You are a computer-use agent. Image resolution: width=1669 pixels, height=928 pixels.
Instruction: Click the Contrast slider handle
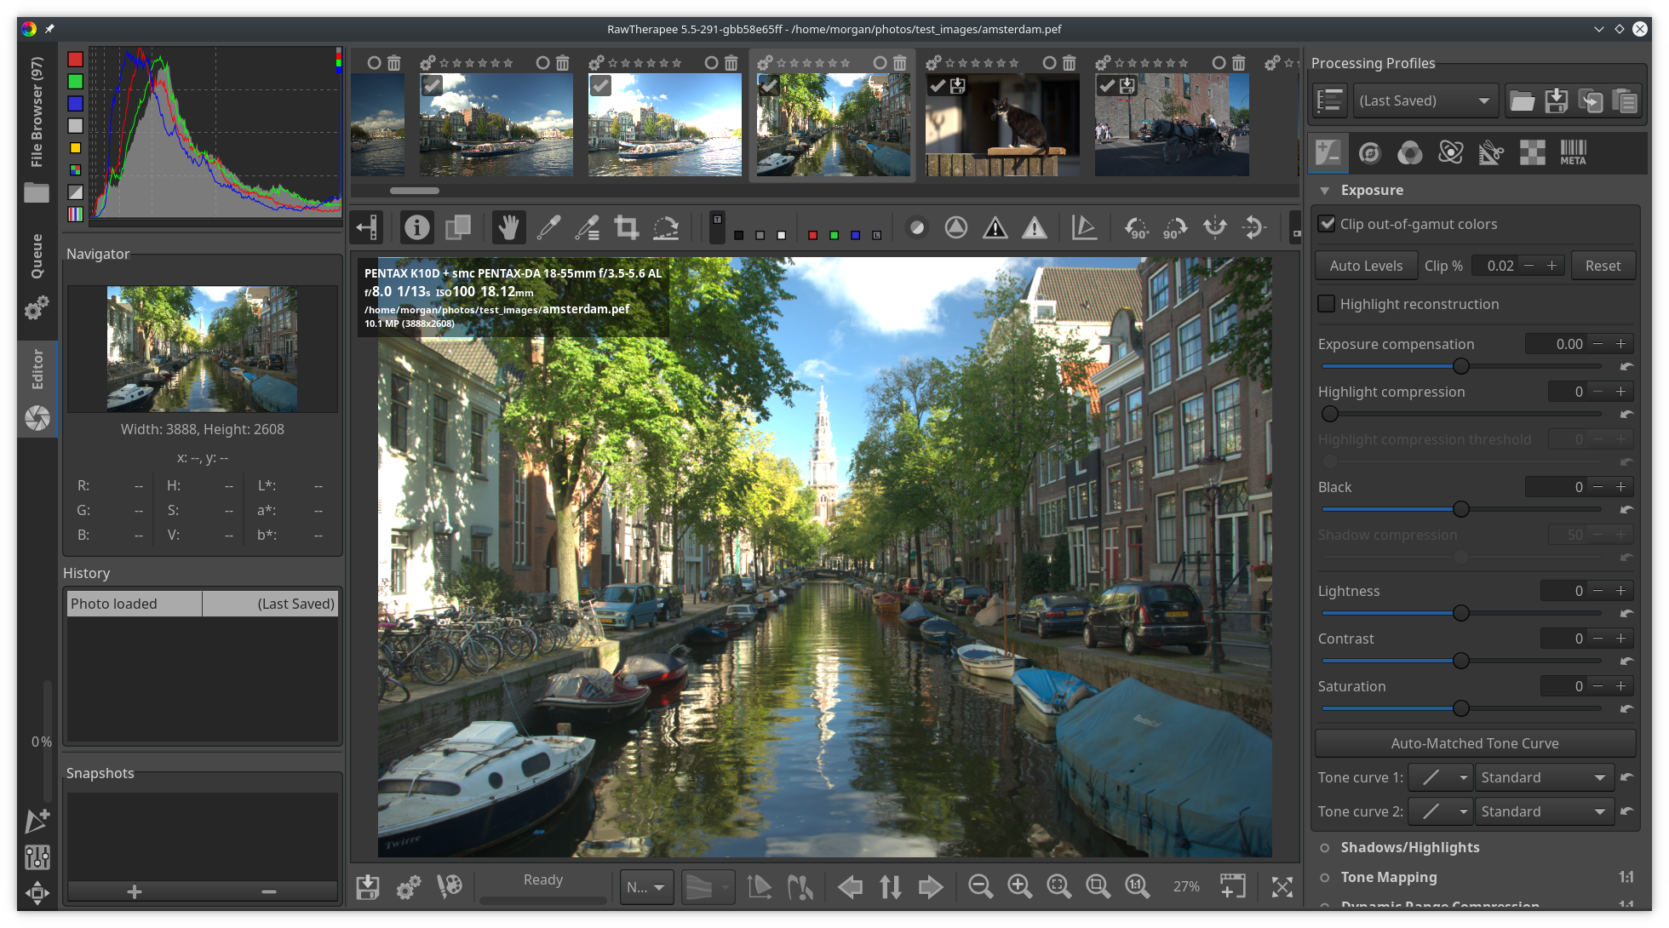coord(1461,661)
